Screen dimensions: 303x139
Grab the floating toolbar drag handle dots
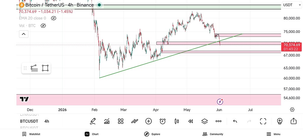point(25,68)
